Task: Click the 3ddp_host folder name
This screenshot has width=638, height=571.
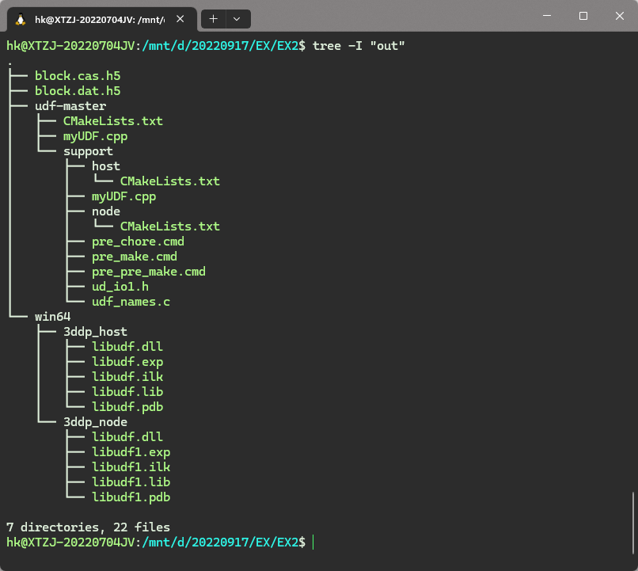Action: [95, 331]
